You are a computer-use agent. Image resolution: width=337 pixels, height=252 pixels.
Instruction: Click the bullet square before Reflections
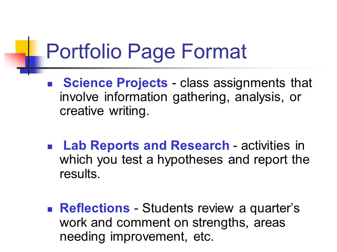50,209
